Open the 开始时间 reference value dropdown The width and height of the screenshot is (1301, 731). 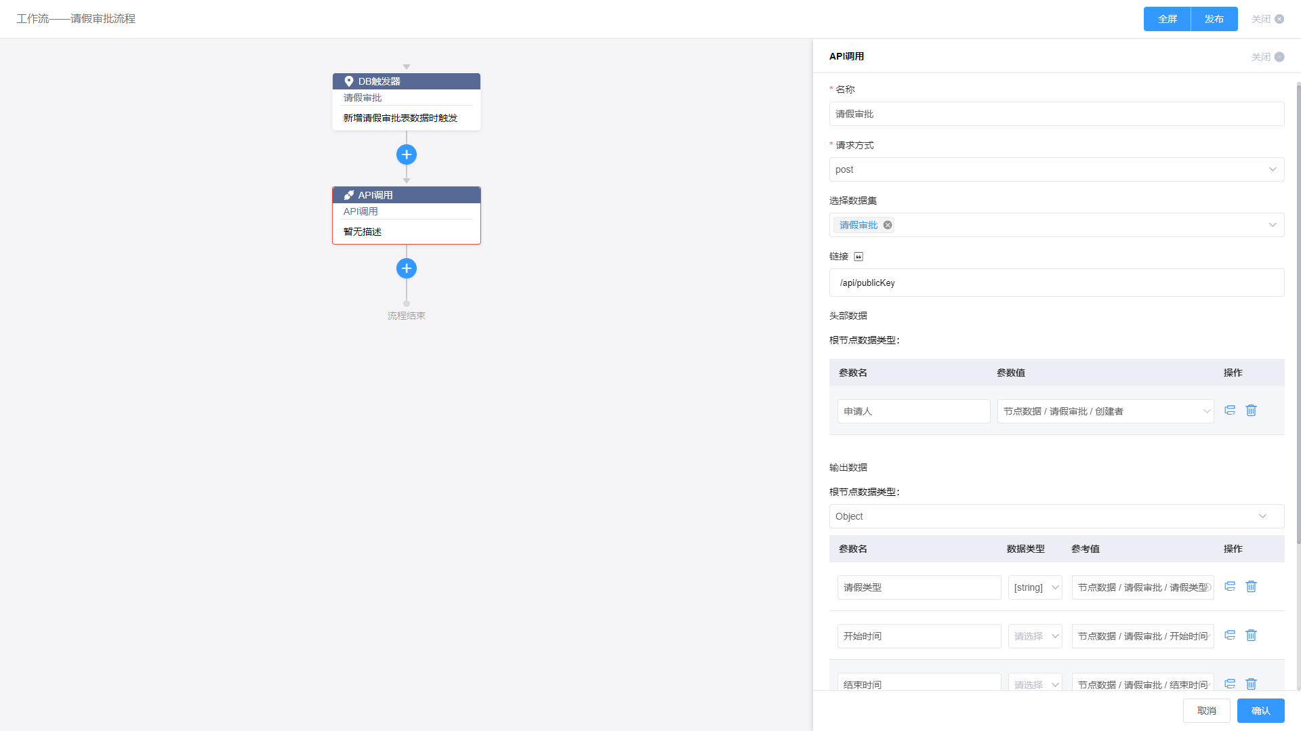pos(1143,636)
